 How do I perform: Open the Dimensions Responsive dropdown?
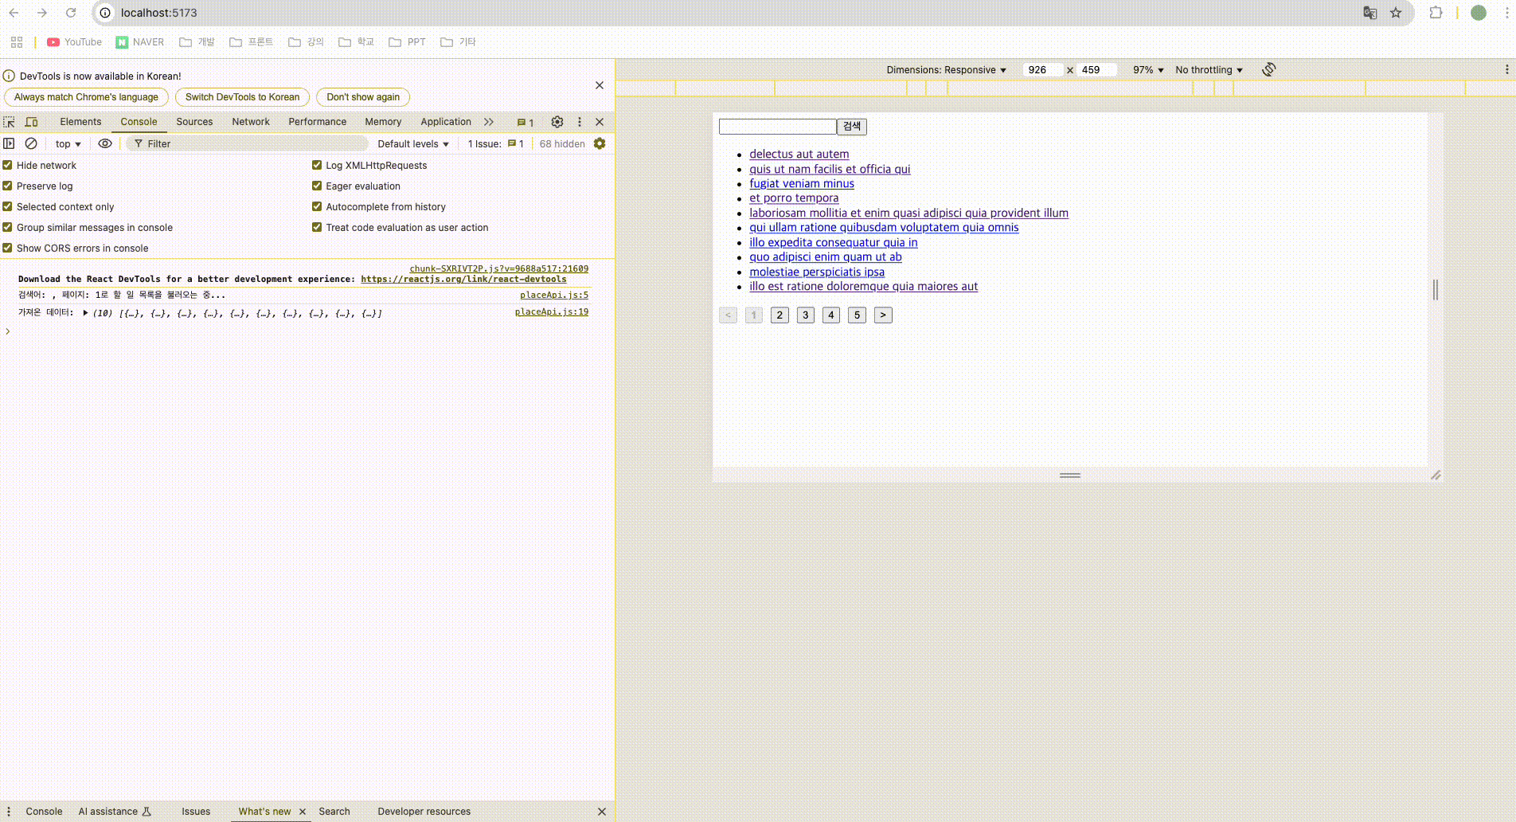point(946,70)
